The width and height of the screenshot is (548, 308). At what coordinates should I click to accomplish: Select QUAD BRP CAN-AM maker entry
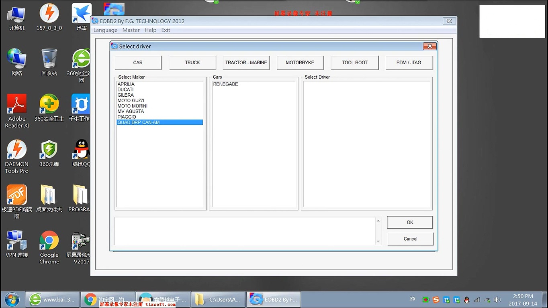pos(160,122)
